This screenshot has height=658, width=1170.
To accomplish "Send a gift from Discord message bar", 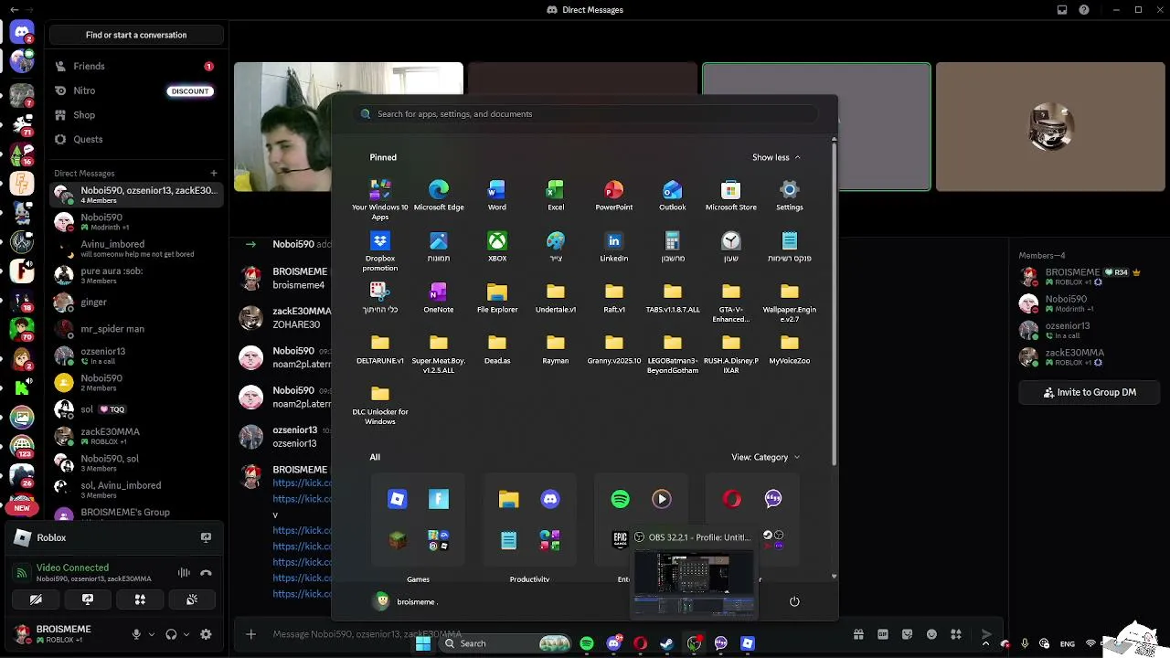I will [x=858, y=634].
